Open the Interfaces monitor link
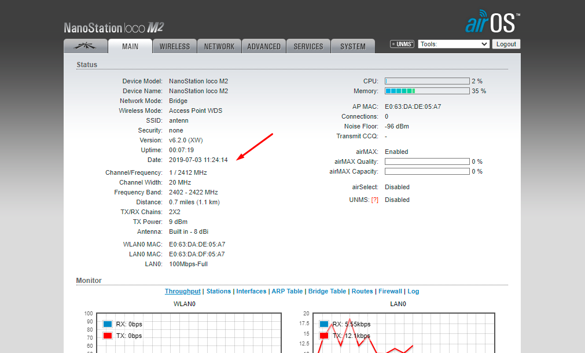Image resolution: width=585 pixels, height=353 pixels. pos(251,292)
